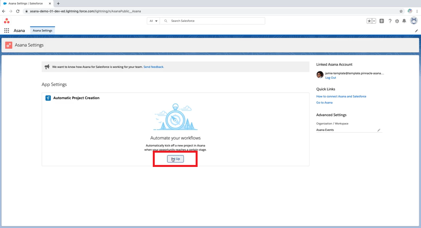Close the Asana Settings browser tab
Image resolution: width=421 pixels, height=228 pixels.
click(50, 4)
